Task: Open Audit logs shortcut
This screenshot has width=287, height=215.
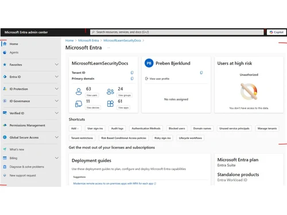Action: click(117, 128)
